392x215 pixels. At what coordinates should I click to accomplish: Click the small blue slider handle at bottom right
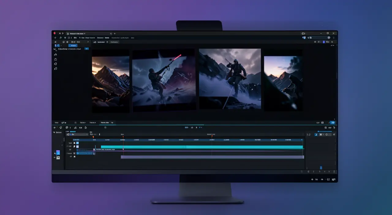321,168
